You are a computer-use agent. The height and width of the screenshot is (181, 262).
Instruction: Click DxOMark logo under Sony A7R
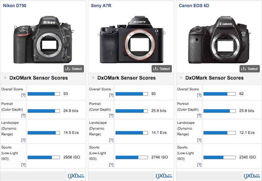point(164,176)
